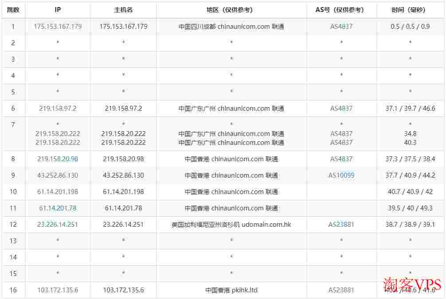This screenshot has width=446, height=299.
Task: Open AS23881 link in hop 16 row
Action: coord(341,290)
